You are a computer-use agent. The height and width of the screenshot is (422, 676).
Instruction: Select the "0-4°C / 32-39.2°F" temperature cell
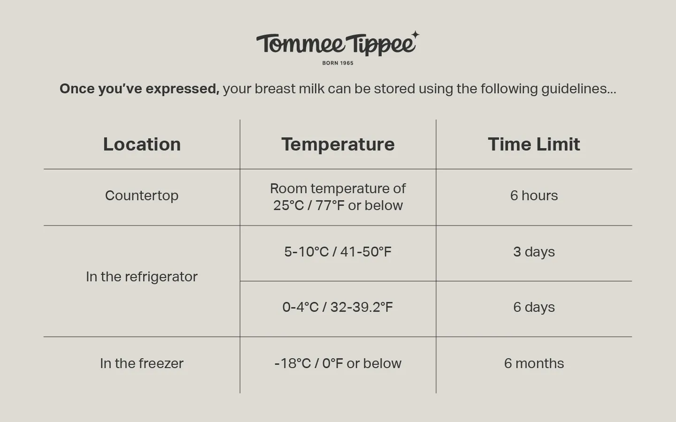[x=338, y=307]
